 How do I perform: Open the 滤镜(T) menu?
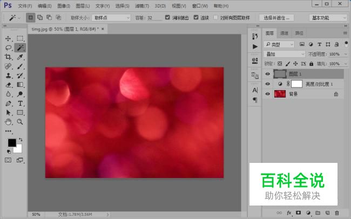(142, 6)
